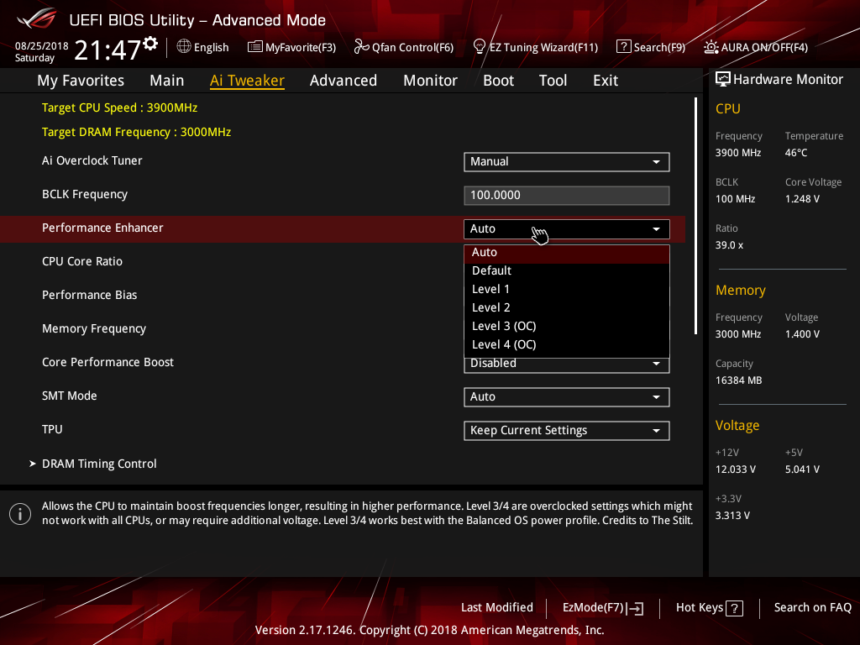Click Target DRAM Frequency : 3000MHz text
Viewport: 860px width, 645px height.
tap(136, 132)
